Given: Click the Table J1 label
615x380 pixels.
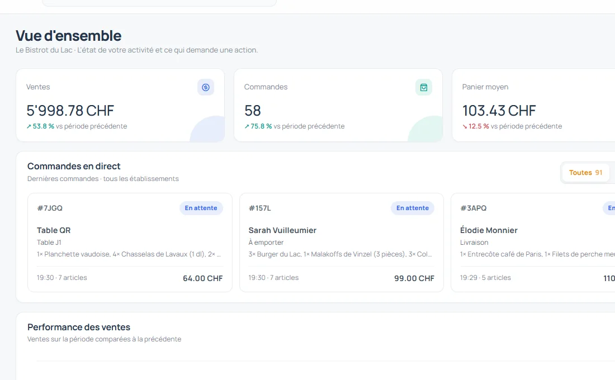Looking at the screenshot, I should pyautogui.click(x=49, y=243).
